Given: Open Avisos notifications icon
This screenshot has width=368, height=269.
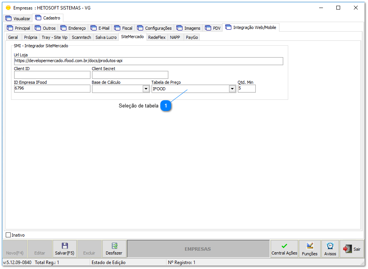Looking at the screenshot, I should 330,246.
